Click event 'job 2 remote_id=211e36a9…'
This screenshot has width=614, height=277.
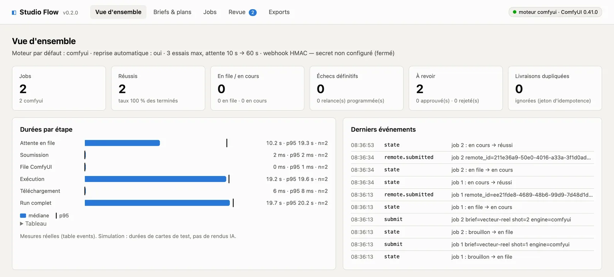tap(521, 157)
